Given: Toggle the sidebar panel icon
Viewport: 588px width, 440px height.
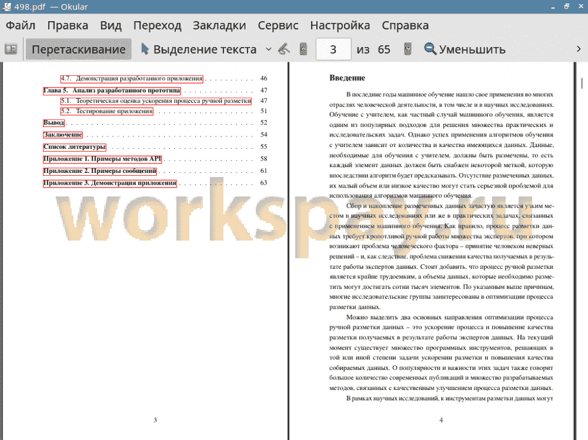Looking at the screenshot, I should [11, 49].
